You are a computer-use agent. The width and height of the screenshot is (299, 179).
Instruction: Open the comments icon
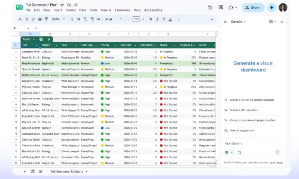click(x=221, y=7)
